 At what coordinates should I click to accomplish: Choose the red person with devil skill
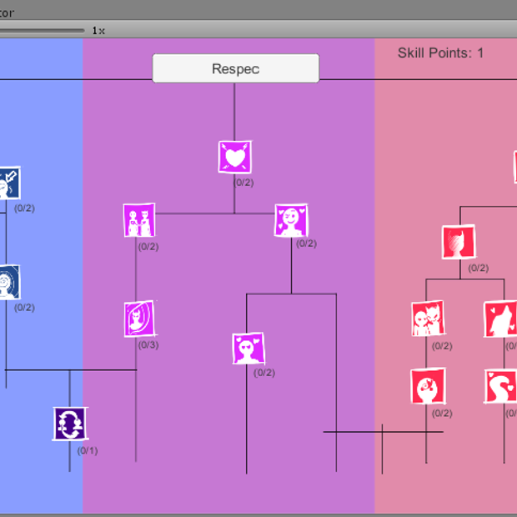coord(428,319)
